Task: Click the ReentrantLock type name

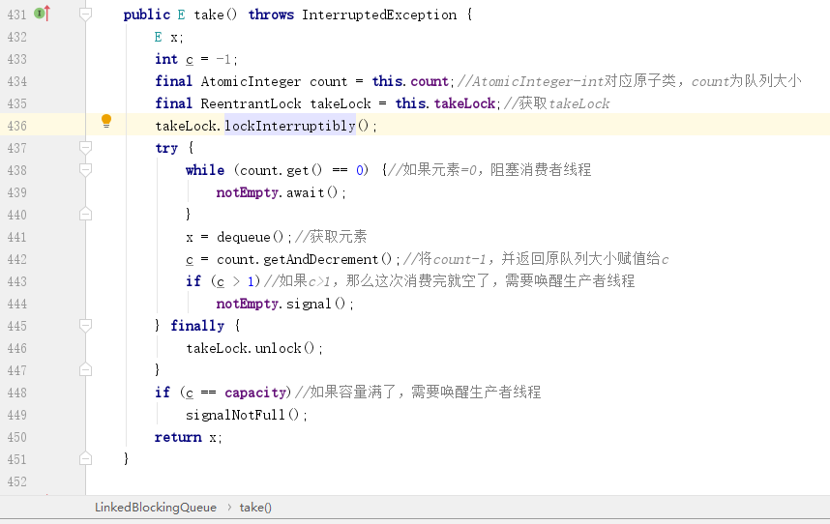Action: [251, 103]
